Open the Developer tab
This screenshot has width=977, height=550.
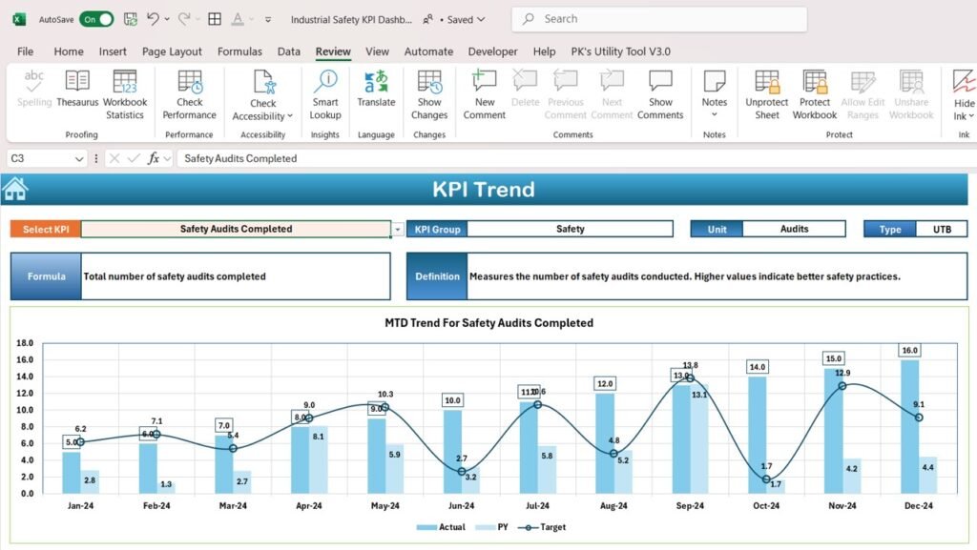492,51
